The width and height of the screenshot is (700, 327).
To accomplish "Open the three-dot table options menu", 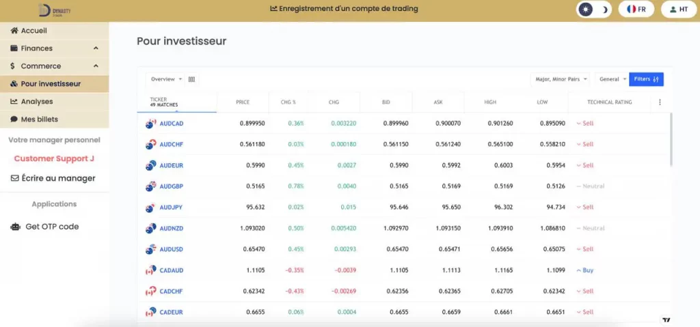I will click(660, 102).
